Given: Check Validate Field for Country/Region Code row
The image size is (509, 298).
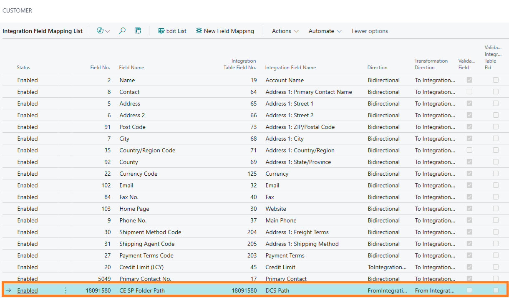Looking at the screenshot, I should pyautogui.click(x=469, y=150).
